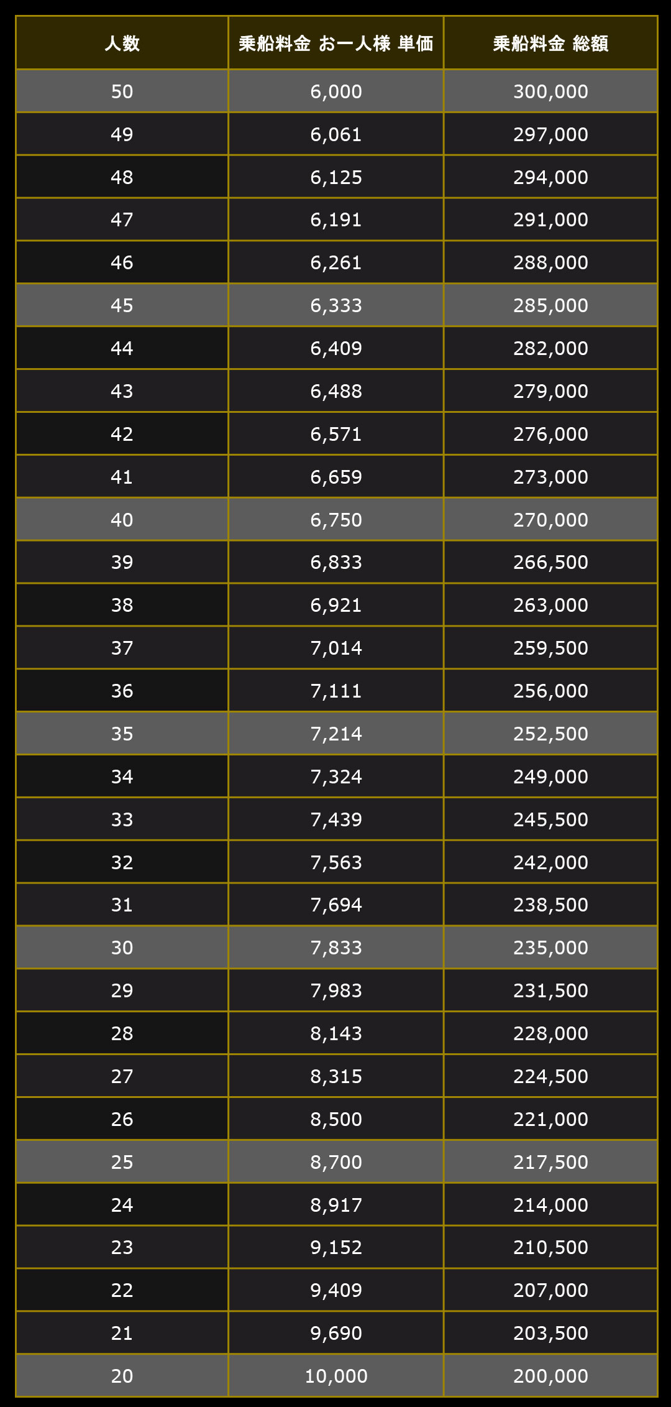Click the 6,061 unit price cell
Image resolution: width=671 pixels, height=1407 pixels.
336,134
